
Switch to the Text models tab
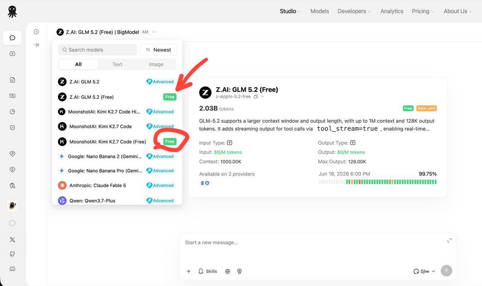[117, 64]
